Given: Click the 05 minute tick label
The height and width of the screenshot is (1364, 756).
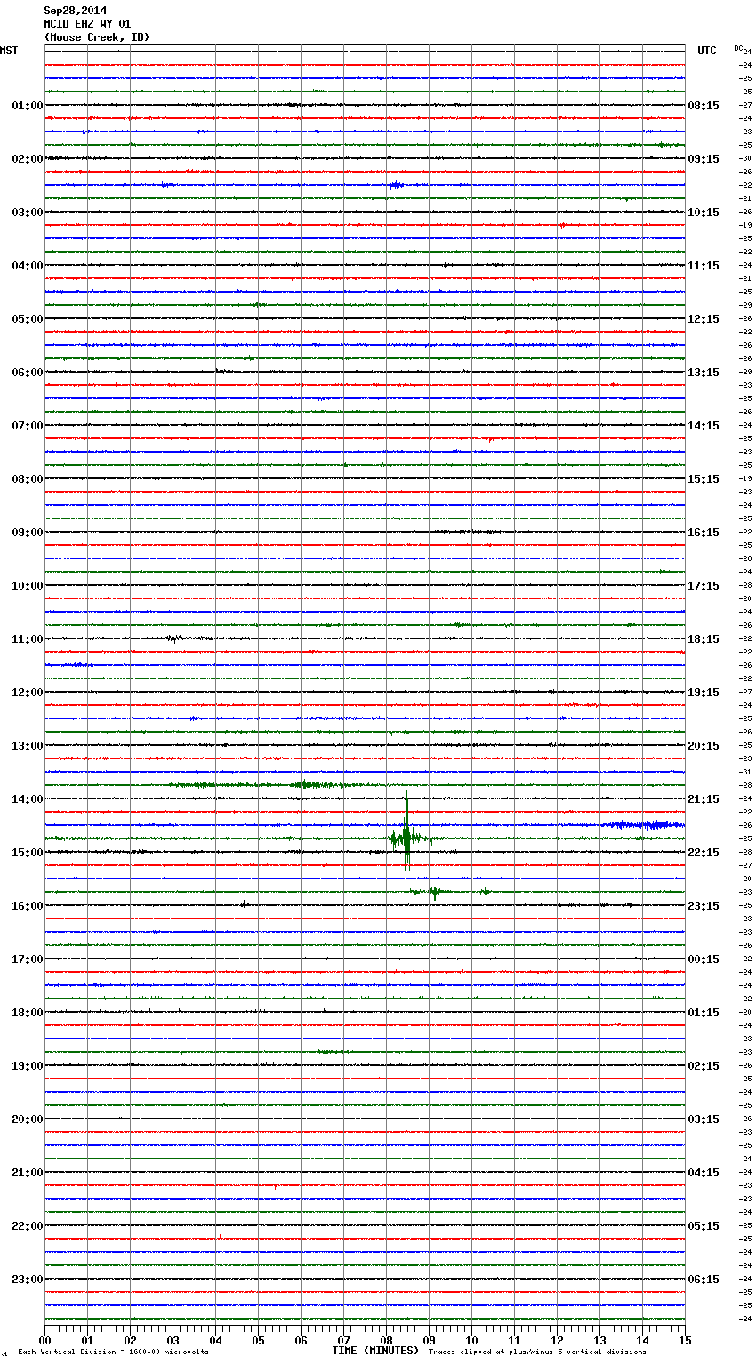Looking at the screenshot, I should pos(258,1340).
